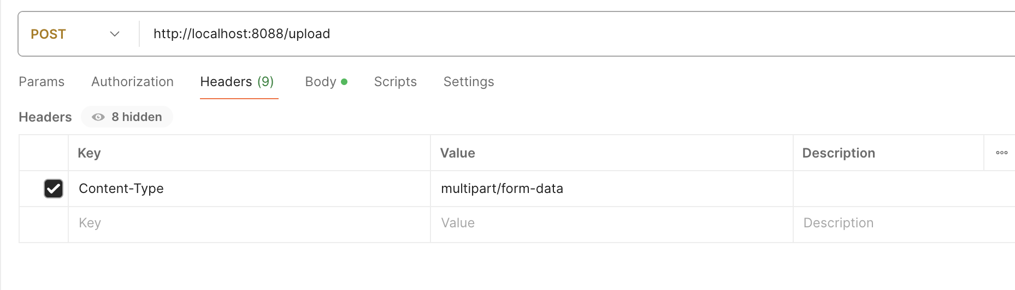
Task: Select the Headers (9) tab
Action: click(237, 82)
